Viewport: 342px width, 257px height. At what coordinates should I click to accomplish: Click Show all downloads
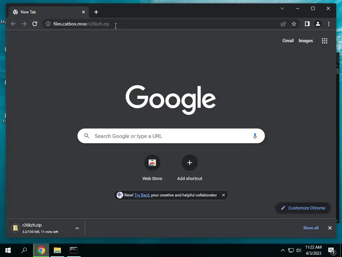point(311,228)
